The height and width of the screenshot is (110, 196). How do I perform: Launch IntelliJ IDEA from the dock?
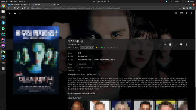(3, 40)
